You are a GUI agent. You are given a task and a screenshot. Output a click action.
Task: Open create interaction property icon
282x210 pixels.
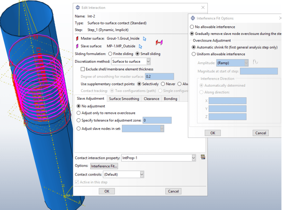tap(203, 157)
